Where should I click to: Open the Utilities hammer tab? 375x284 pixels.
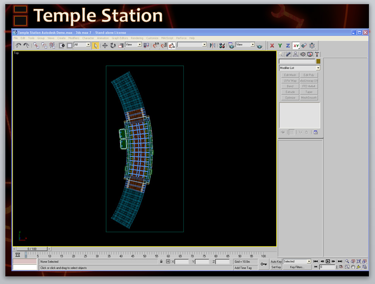point(317,54)
